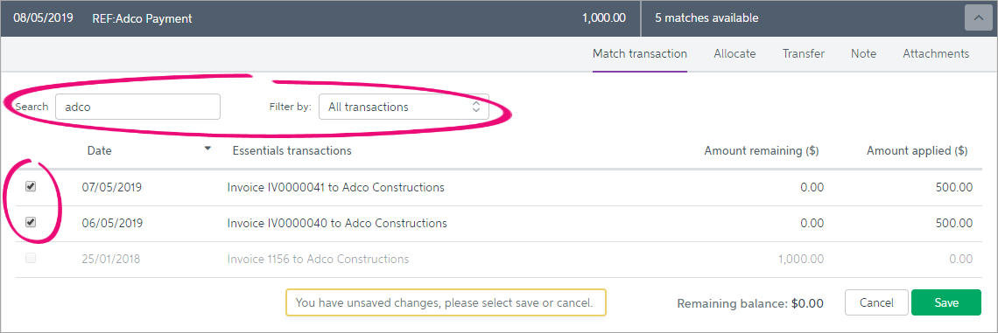The width and height of the screenshot is (998, 333).
Task: Open the Transfer tab
Action: point(804,54)
